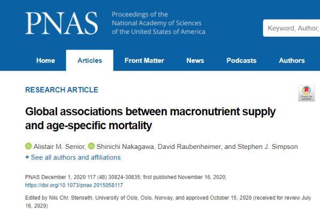
Task: Open the Podcasts menu item
Action: click(241, 60)
